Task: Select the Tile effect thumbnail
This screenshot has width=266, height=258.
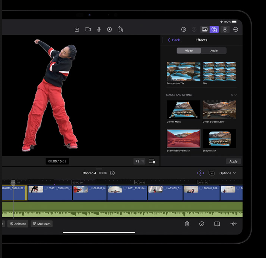Action: point(219,71)
